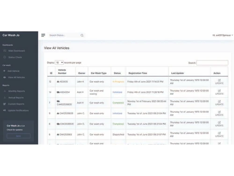Open Monthly Reports
This screenshot has width=234, height=176.
pos(16,91)
